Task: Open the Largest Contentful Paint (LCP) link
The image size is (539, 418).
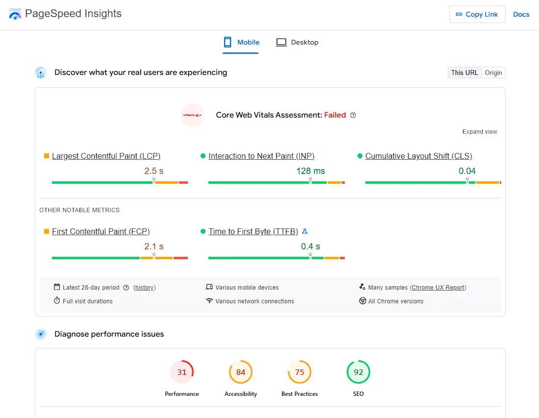Action: point(106,156)
